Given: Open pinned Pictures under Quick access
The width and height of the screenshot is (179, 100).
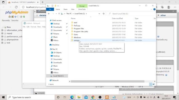Looking at the screenshot, I should pos(56,34).
